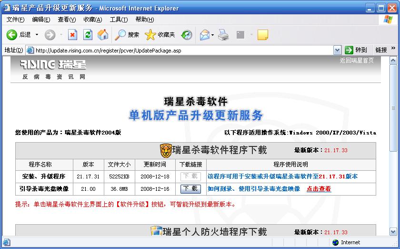Image resolution: width=400 pixels, height=249 pixels.
Task: Click the 21.00 version cell
Action: coord(88,189)
